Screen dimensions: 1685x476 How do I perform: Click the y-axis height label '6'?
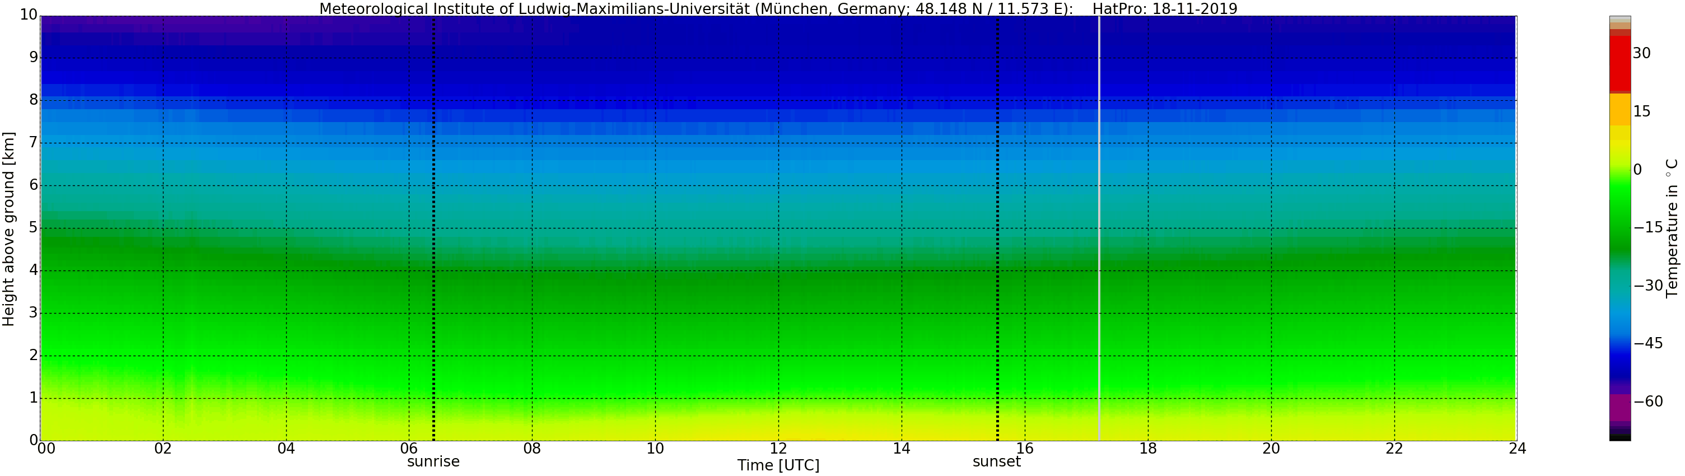(34, 185)
